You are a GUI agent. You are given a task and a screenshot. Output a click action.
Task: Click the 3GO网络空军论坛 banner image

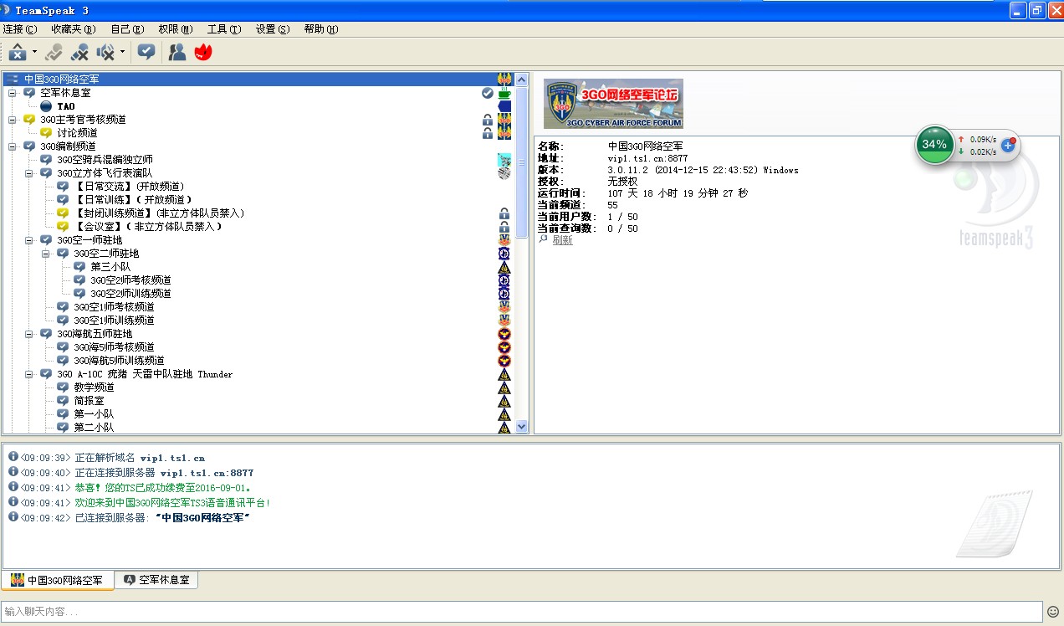613,104
